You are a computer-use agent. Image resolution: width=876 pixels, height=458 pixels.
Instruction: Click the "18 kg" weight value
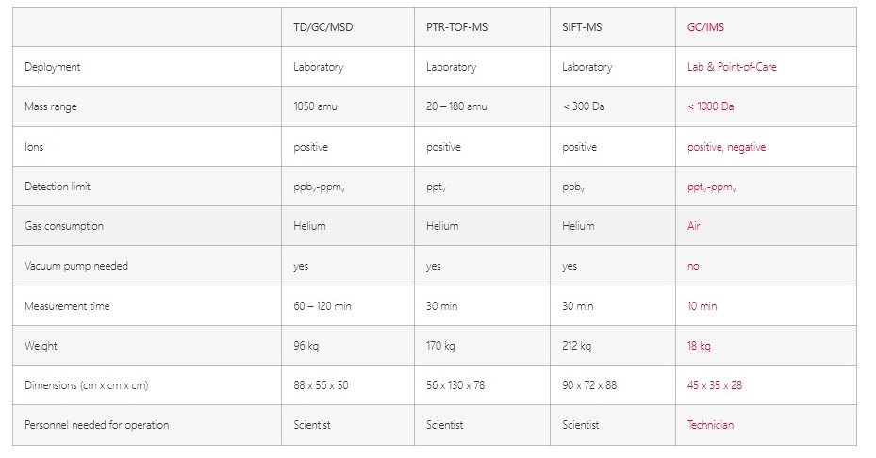699,346
